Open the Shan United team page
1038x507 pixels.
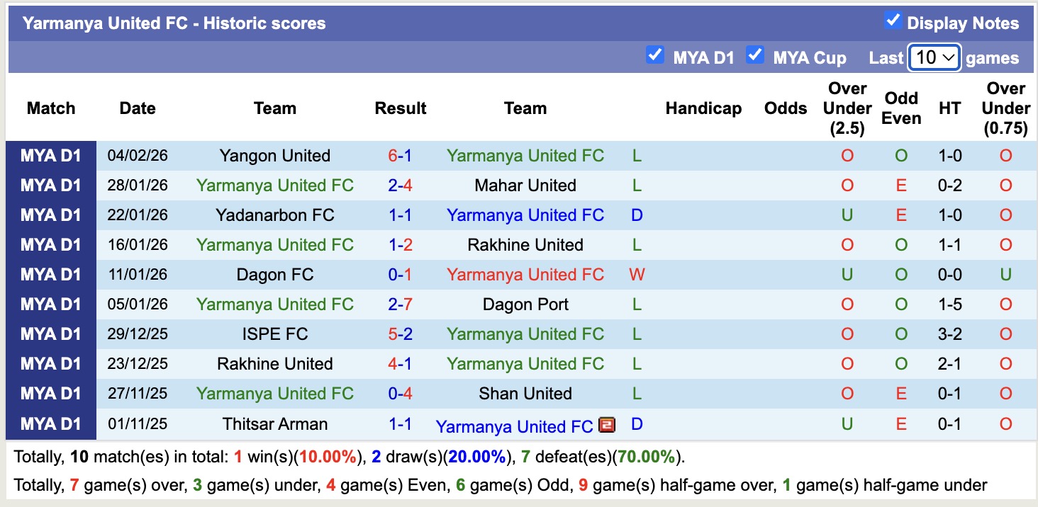pos(525,394)
